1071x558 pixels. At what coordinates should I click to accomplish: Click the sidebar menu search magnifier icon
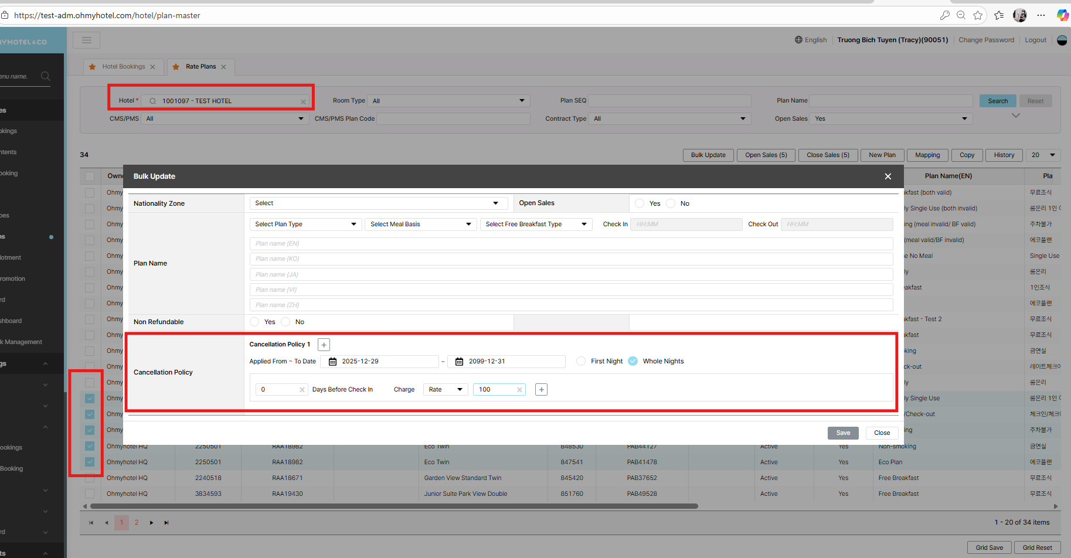tap(45, 76)
